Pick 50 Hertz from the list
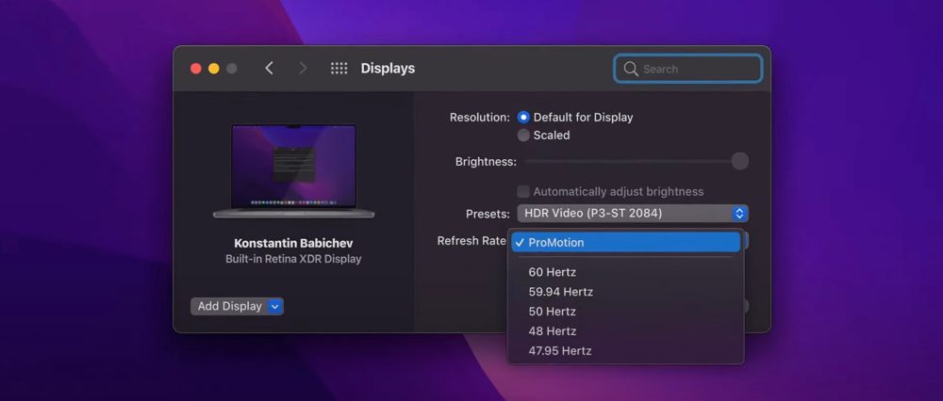This screenshot has height=401, width=943. pos(552,312)
